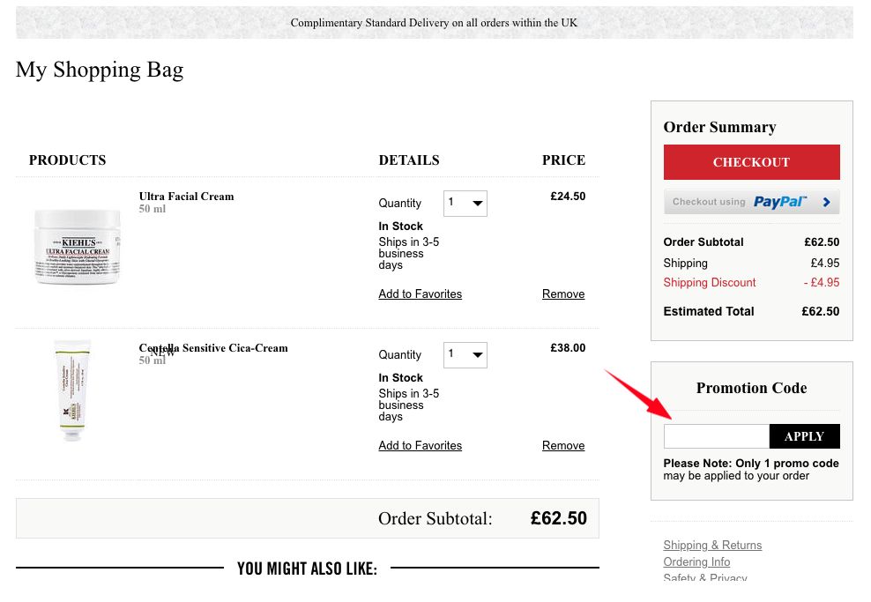Remove Centella Sensitive Cica-Cream from bag
The height and width of the screenshot is (602, 871).
tap(563, 446)
